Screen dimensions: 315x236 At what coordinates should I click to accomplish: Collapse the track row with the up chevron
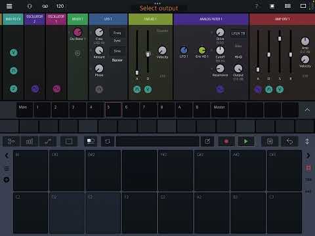click(x=307, y=109)
